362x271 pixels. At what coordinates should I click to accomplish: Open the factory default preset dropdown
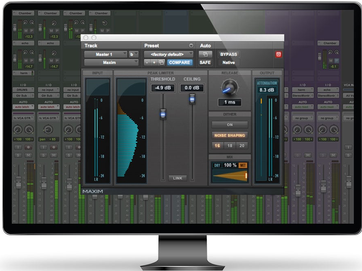(168, 53)
